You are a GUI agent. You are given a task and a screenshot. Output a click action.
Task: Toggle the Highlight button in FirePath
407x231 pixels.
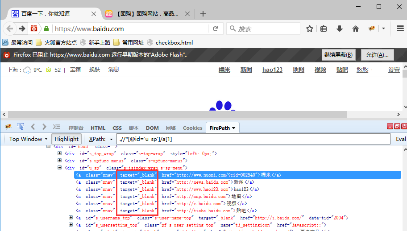(66, 139)
